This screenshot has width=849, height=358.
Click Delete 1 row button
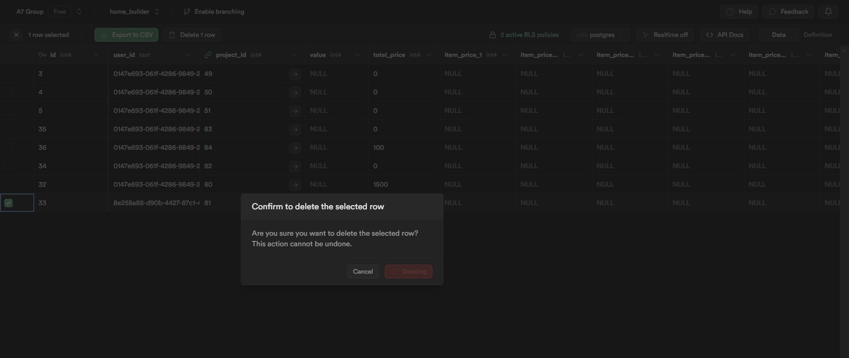pos(192,35)
